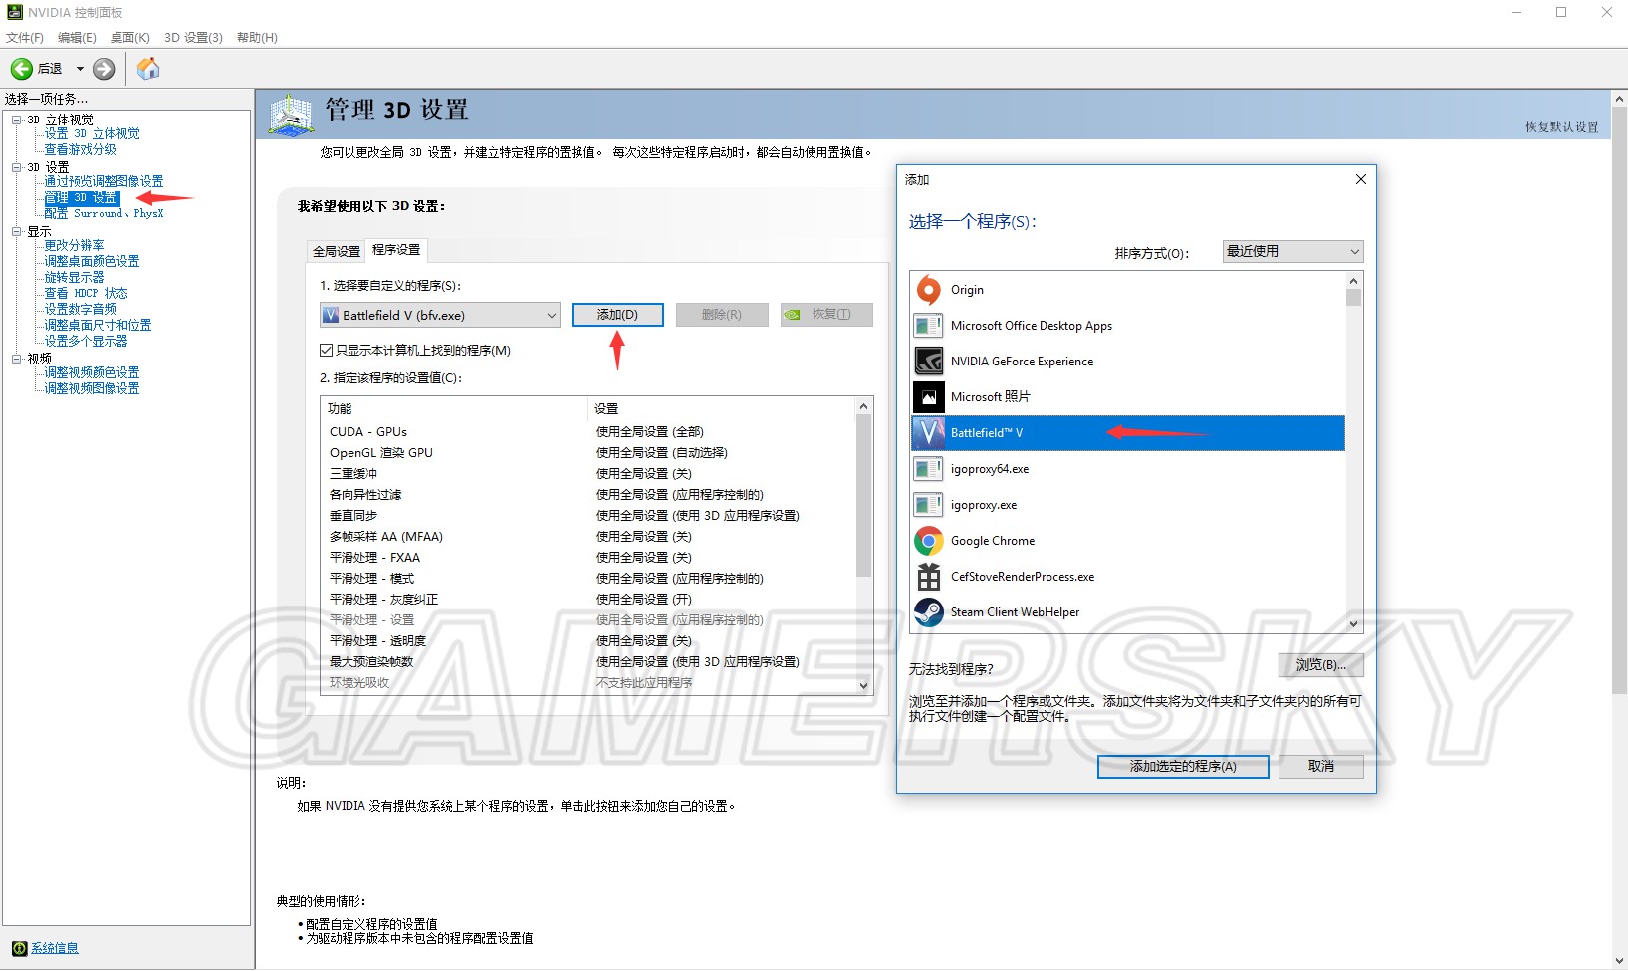Open the Home icon in toolbar
This screenshot has height=971, width=1628.
[148, 69]
